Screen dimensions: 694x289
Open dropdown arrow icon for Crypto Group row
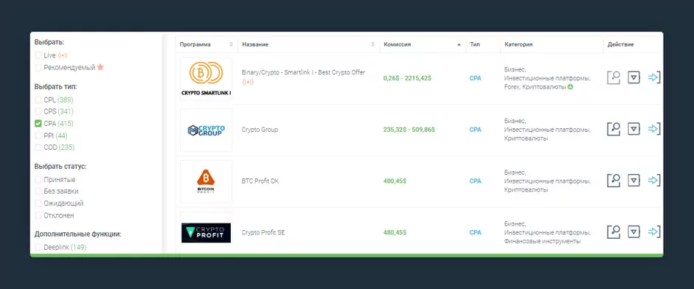pos(634,129)
